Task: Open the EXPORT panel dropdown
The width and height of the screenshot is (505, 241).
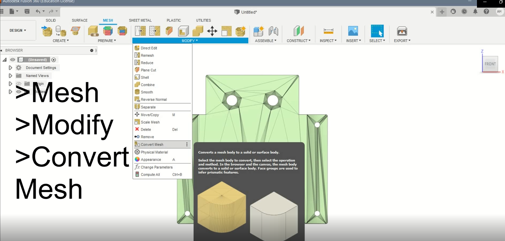Action: click(402, 41)
